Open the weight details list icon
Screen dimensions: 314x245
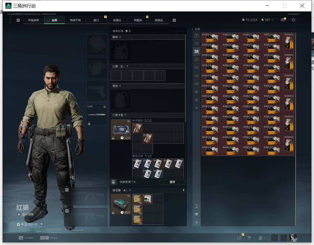41,224
